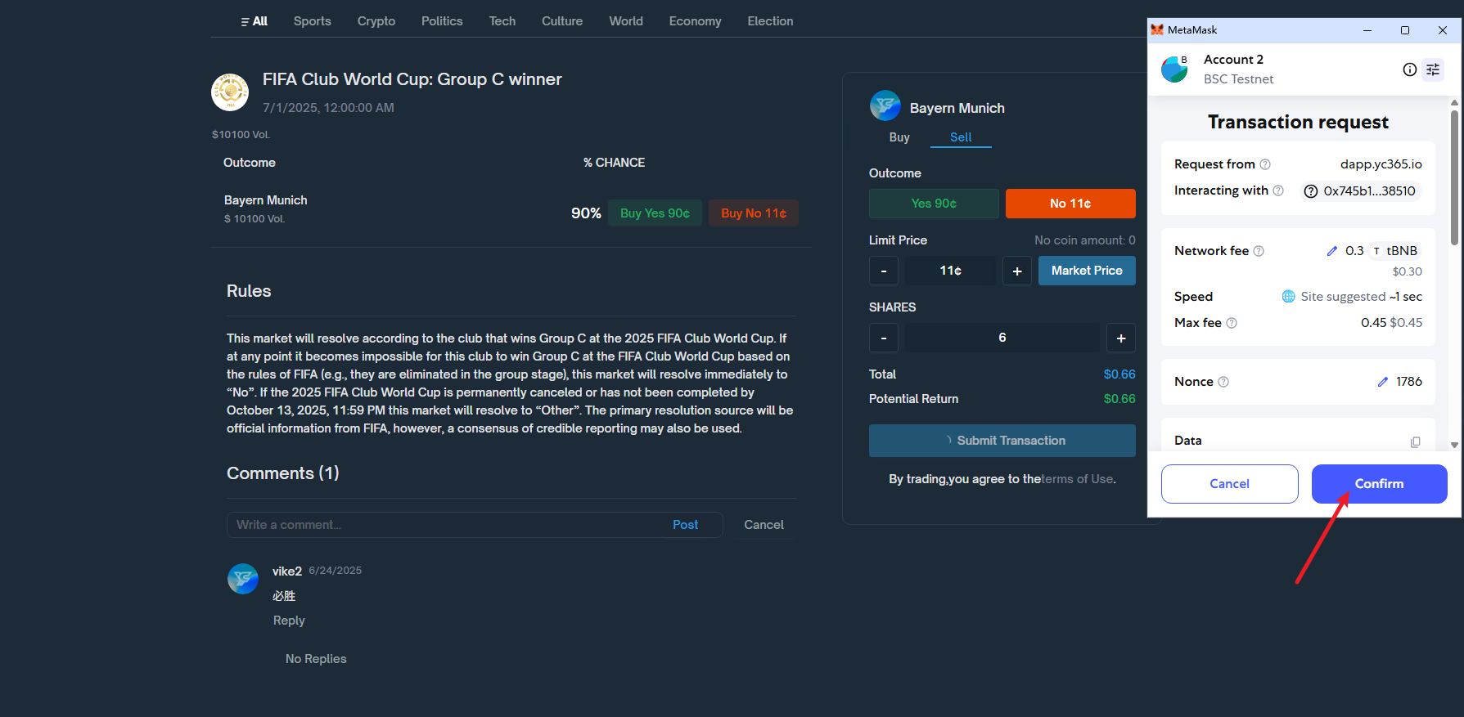Image resolution: width=1464 pixels, height=717 pixels.
Task: Open the terms of Use link
Action: click(x=1078, y=479)
